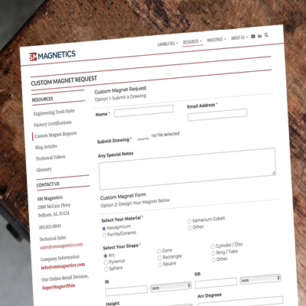Viewport: 306px width, 306px height.
Task: Select the Square shape option
Action: [160, 265]
